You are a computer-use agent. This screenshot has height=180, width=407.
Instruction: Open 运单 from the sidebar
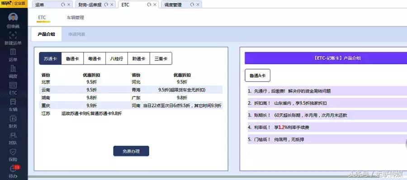point(13,55)
